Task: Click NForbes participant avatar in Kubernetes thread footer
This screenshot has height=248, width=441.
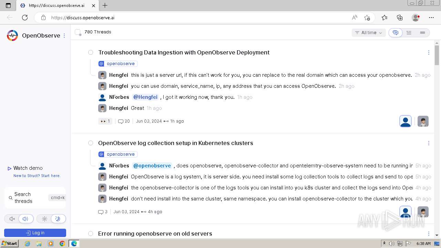Action: click(x=406, y=212)
